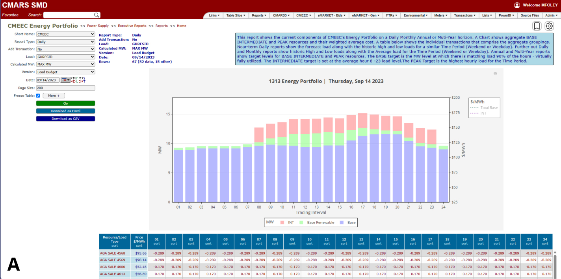Follow the Home breadcrumb link
Screen dimensions: 561x279
182,26
